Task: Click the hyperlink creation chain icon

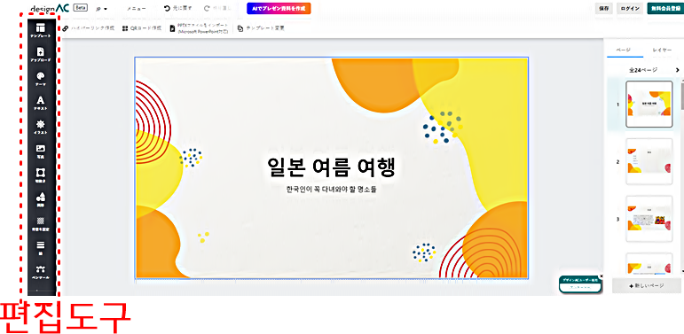Action: coord(66,28)
